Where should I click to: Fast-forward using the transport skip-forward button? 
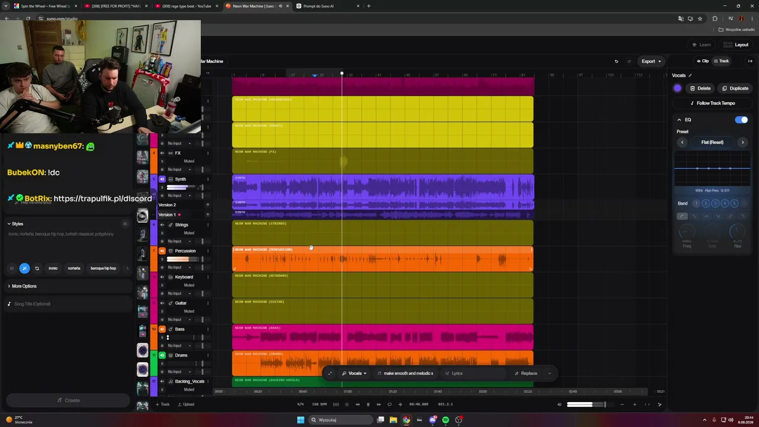[378, 404]
